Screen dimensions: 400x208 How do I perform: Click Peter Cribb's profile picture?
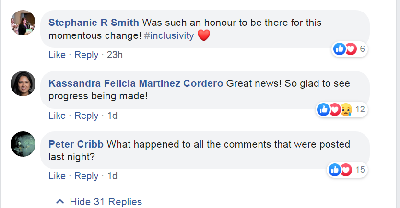(x=23, y=144)
